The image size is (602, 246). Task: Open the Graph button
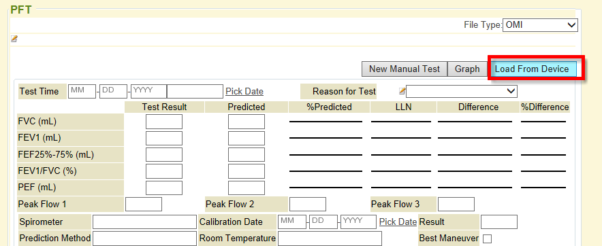(467, 69)
